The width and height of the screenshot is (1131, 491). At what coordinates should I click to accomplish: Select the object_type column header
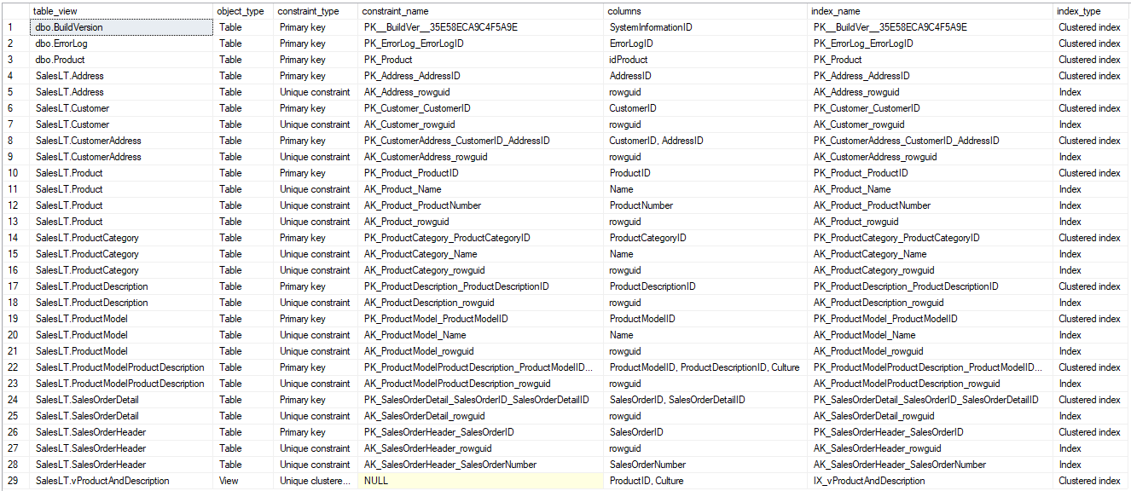239,11
